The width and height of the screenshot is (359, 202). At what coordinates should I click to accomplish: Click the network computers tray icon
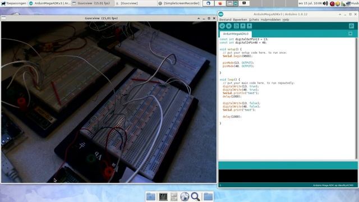[348, 4]
